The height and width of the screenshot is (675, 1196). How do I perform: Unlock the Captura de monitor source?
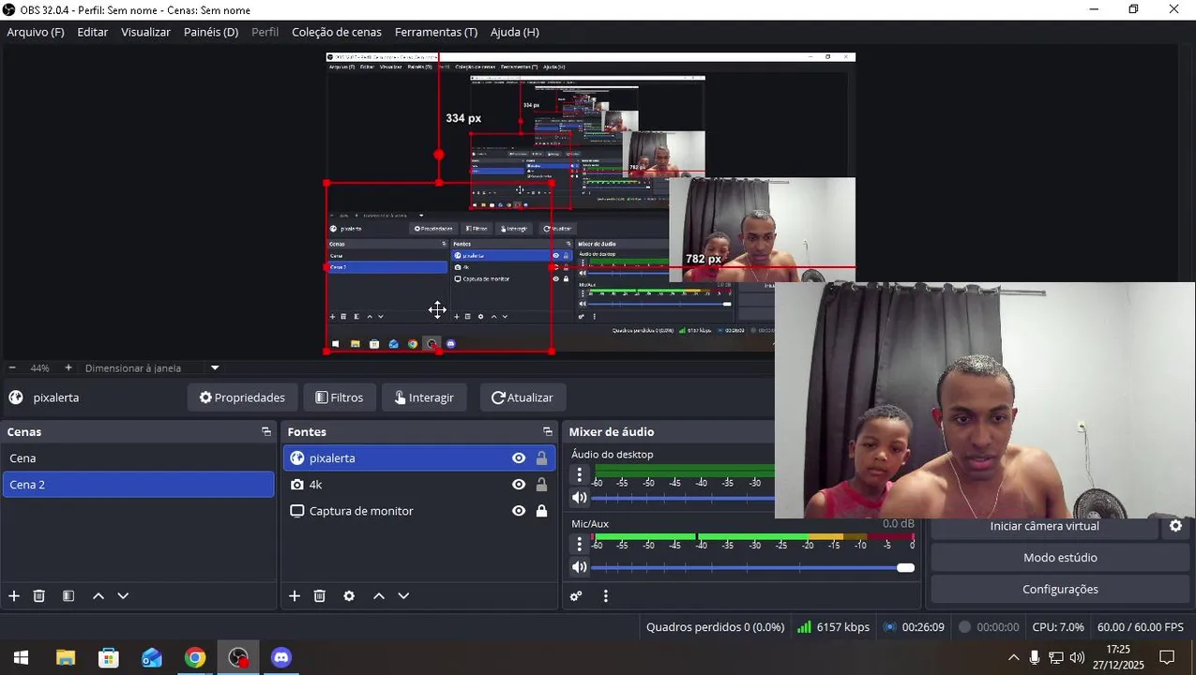point(541,511)
